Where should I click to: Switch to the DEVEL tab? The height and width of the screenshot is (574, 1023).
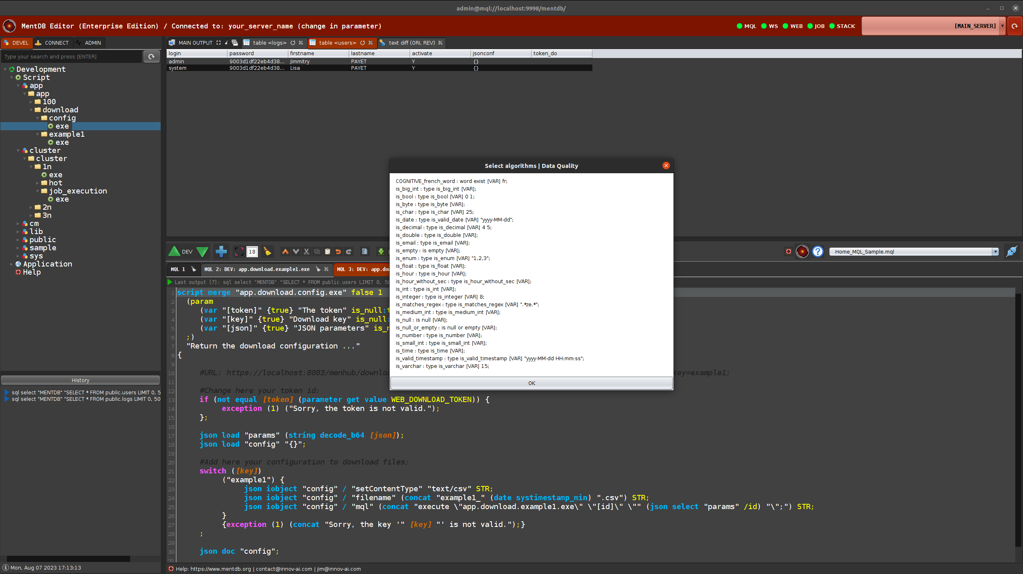tap(17, 43)
